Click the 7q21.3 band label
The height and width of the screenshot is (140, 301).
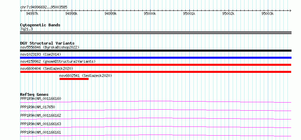(x=26, y=29)
